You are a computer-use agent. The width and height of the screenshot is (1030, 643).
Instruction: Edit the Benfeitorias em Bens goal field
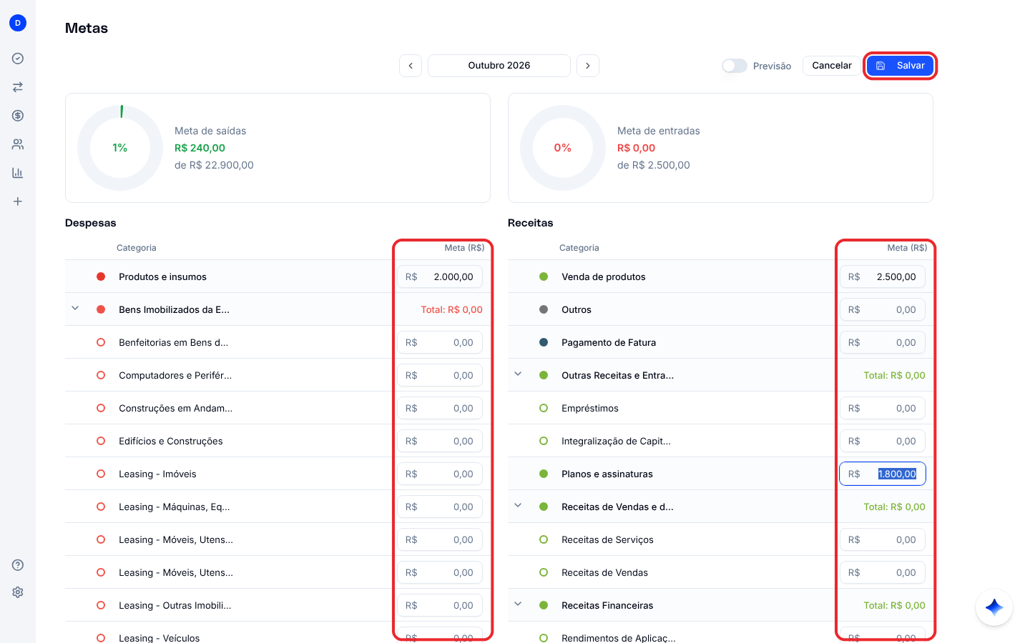click(x=440, y=342)
